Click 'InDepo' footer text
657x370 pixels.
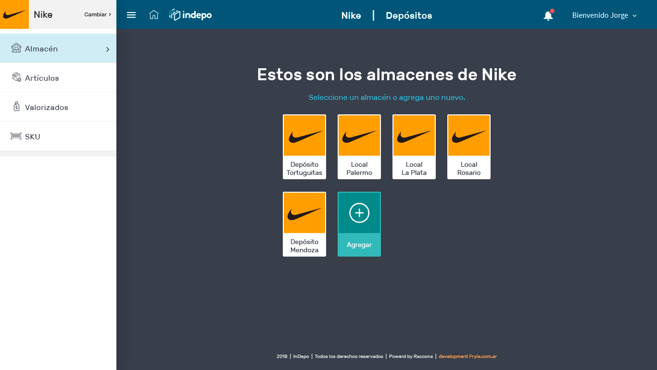301,357
